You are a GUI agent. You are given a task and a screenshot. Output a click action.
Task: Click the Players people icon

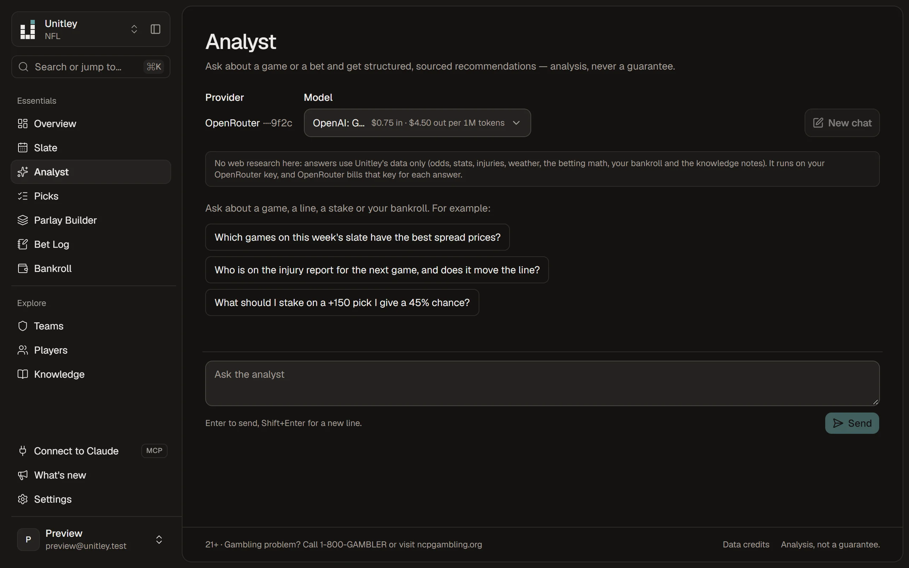[22, 350]
